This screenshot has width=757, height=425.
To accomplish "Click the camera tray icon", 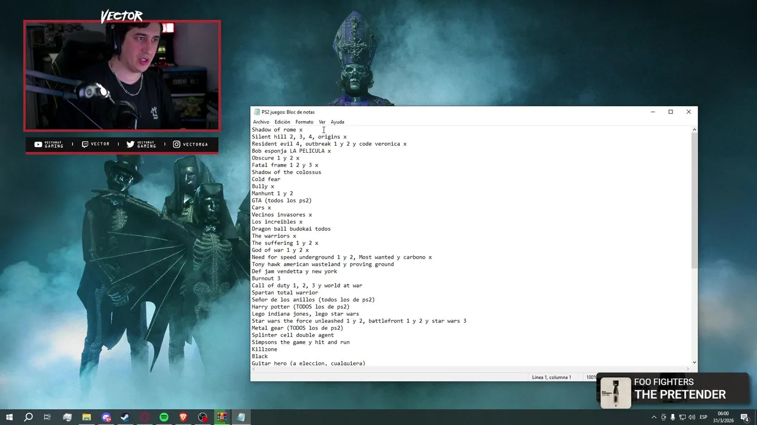I will pos(664,417).
